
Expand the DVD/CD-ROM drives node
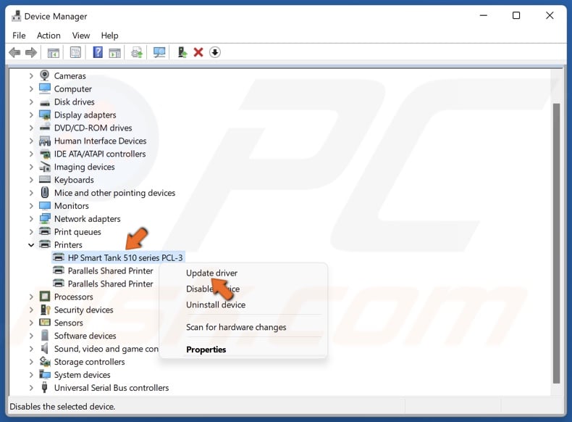tap(31, 128)
